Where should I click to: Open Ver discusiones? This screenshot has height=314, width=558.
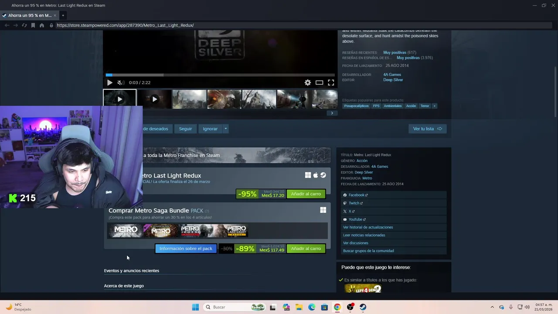[x=394, y=243]
